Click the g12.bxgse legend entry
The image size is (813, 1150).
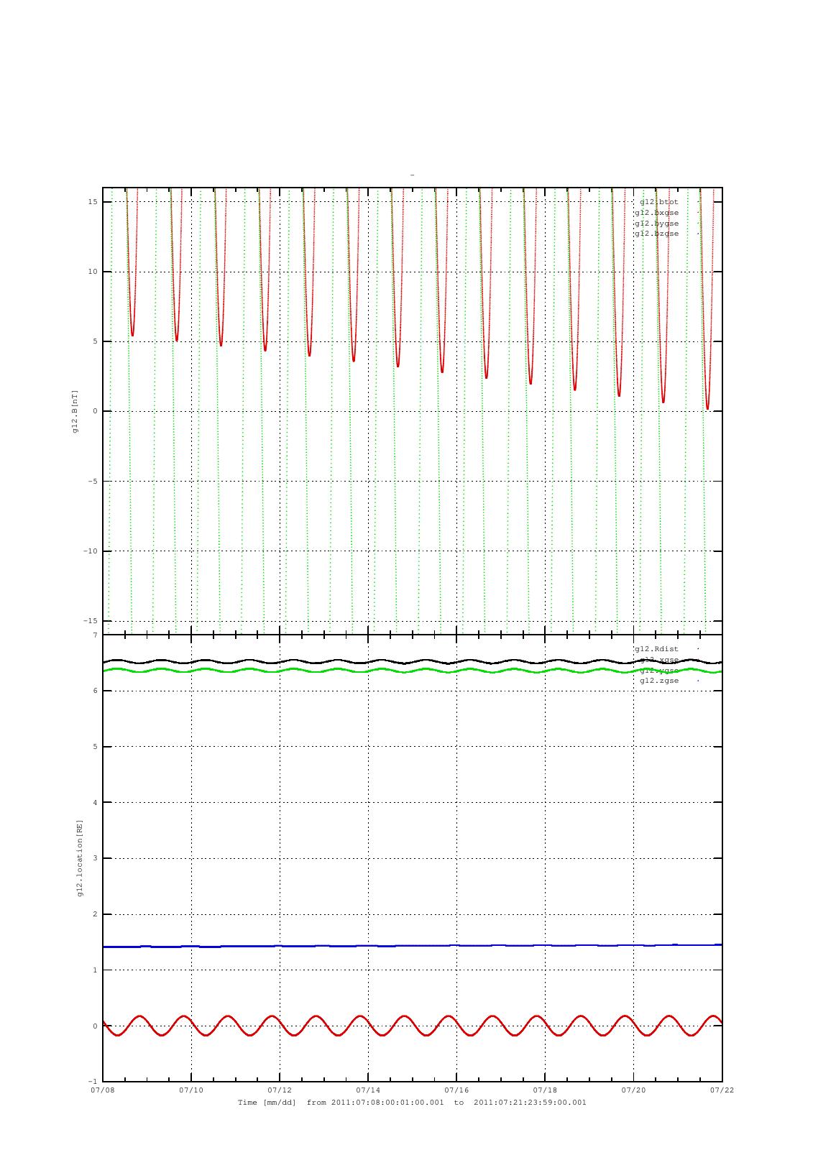[x=656, y=213]
